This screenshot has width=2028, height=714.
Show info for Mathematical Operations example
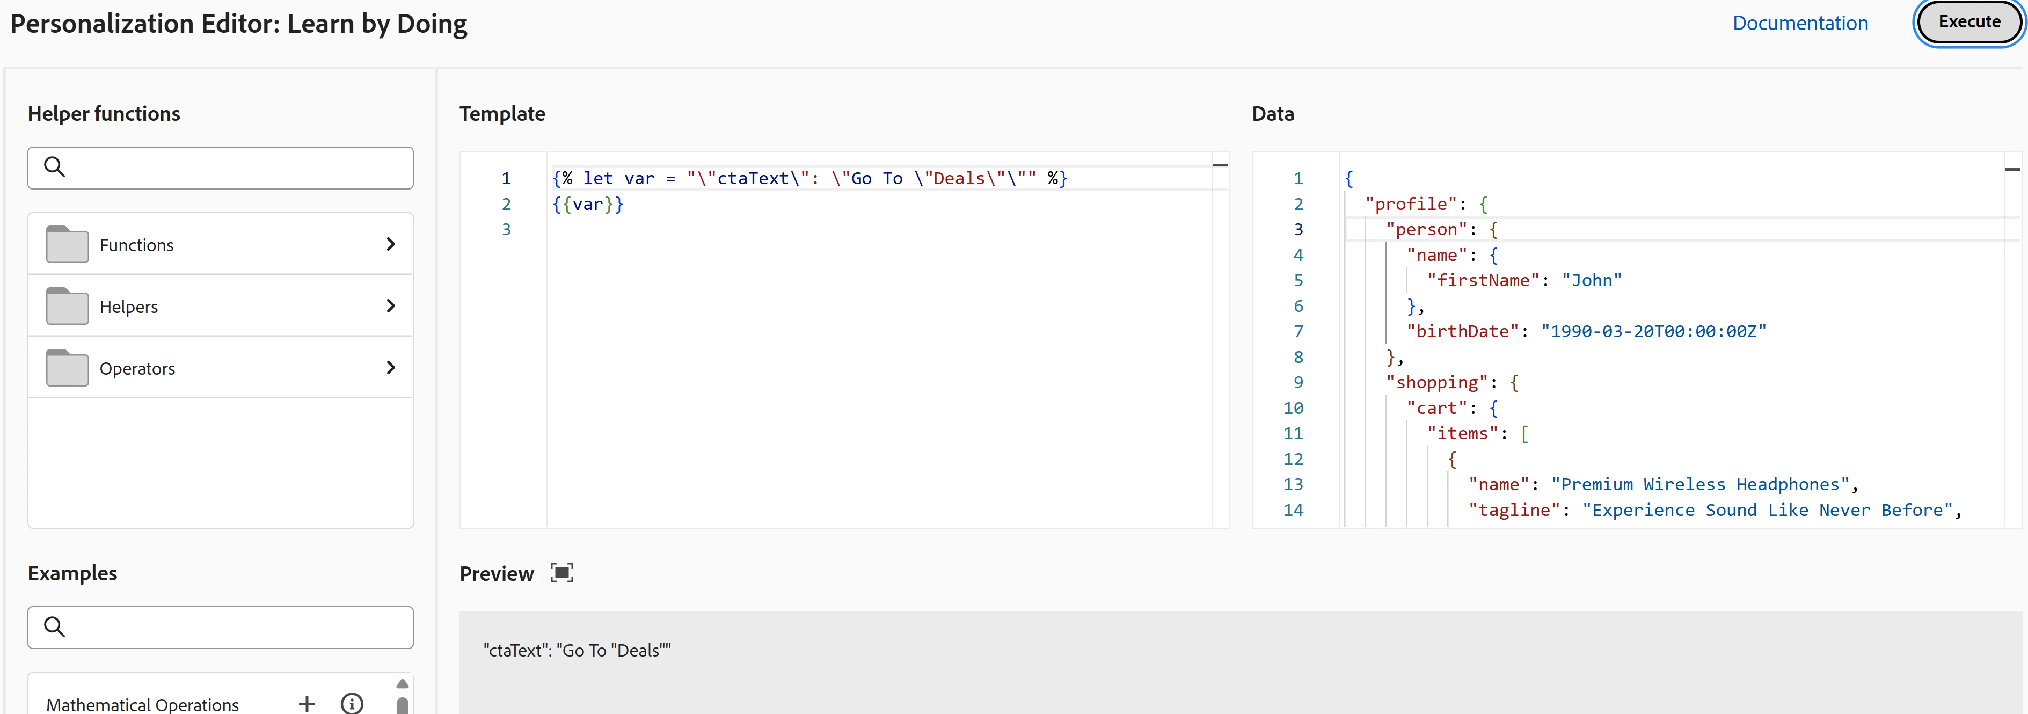(x=352, y=703)
